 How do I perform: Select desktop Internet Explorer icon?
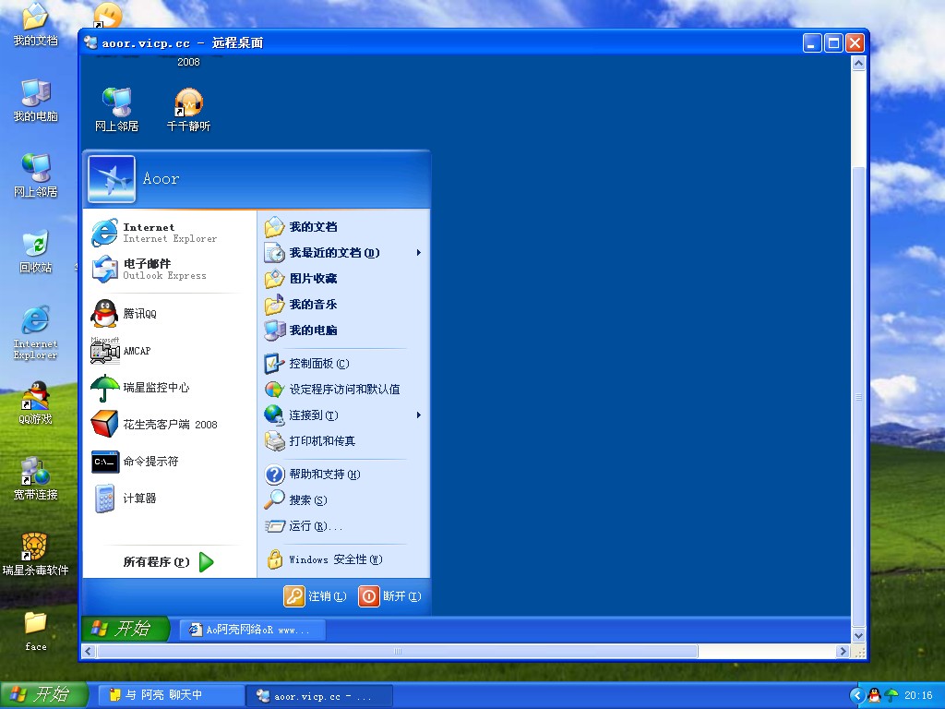pos(36,332)
